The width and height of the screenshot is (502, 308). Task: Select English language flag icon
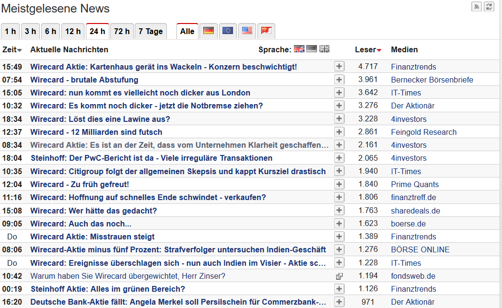tap(324, 49)
